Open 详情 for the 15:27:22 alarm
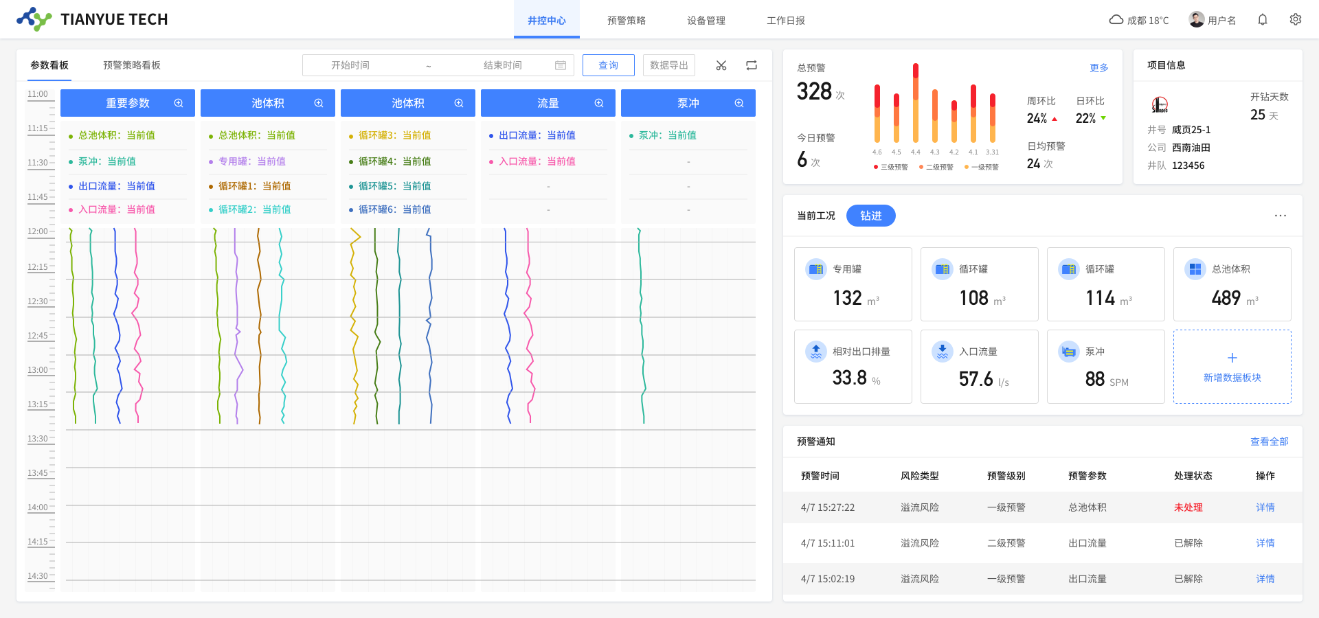This screenshot has width=1319, height=618. click(1265, 507)
